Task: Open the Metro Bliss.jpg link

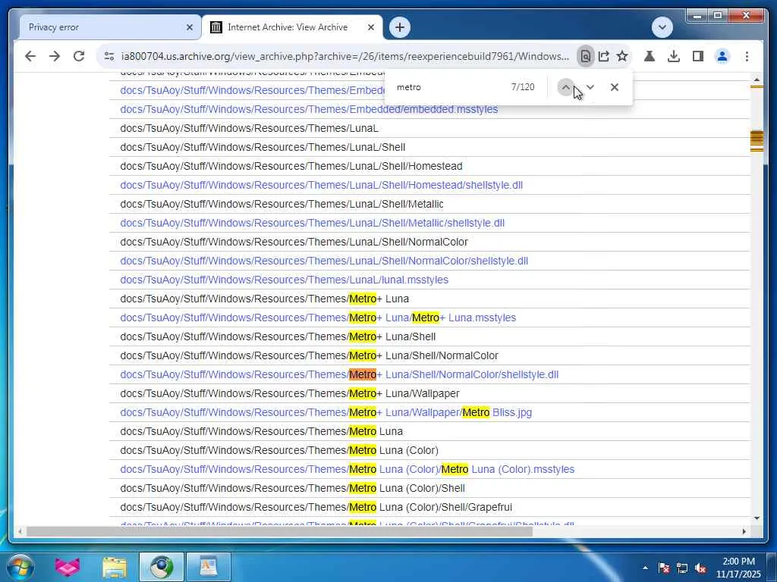Action: [x=326, y=413]
